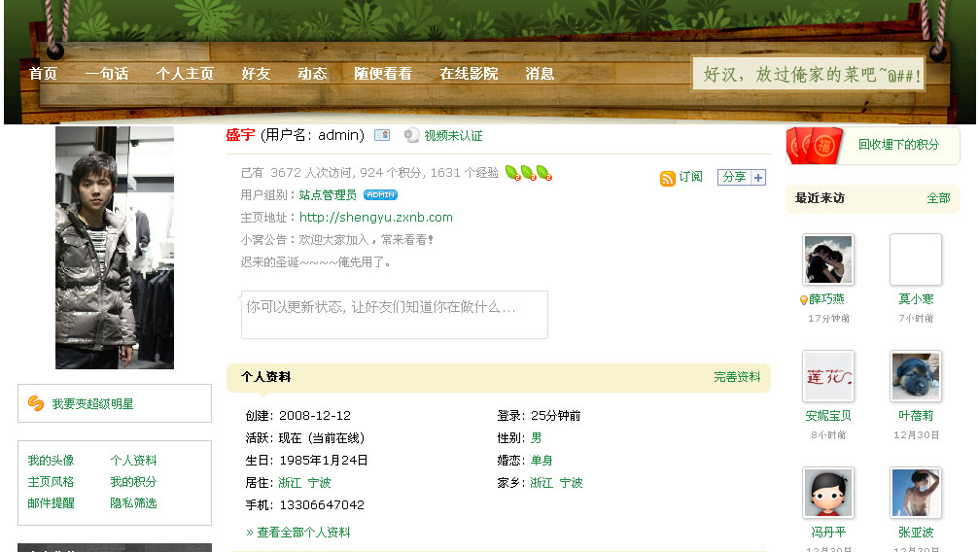Click the webcam icon beside 视频未认证
The image size is (978, 552).
[411, 135]
